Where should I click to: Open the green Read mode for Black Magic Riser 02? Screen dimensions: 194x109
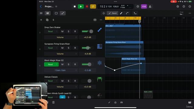[x=51, y=64]
